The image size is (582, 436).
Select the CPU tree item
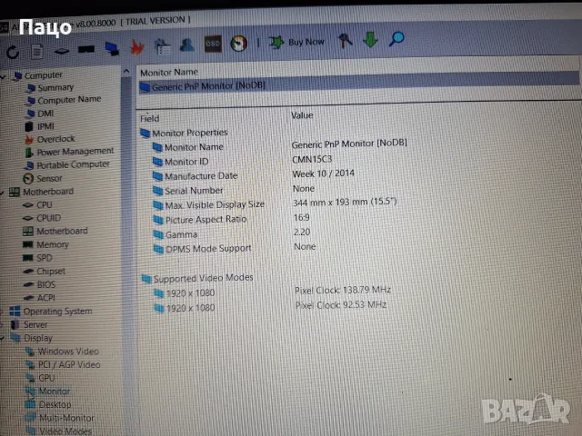[45, 205]
